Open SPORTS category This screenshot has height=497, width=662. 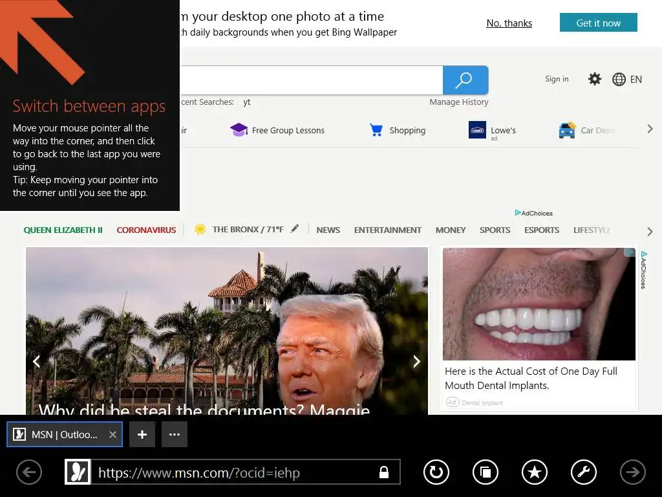(495, 230)
